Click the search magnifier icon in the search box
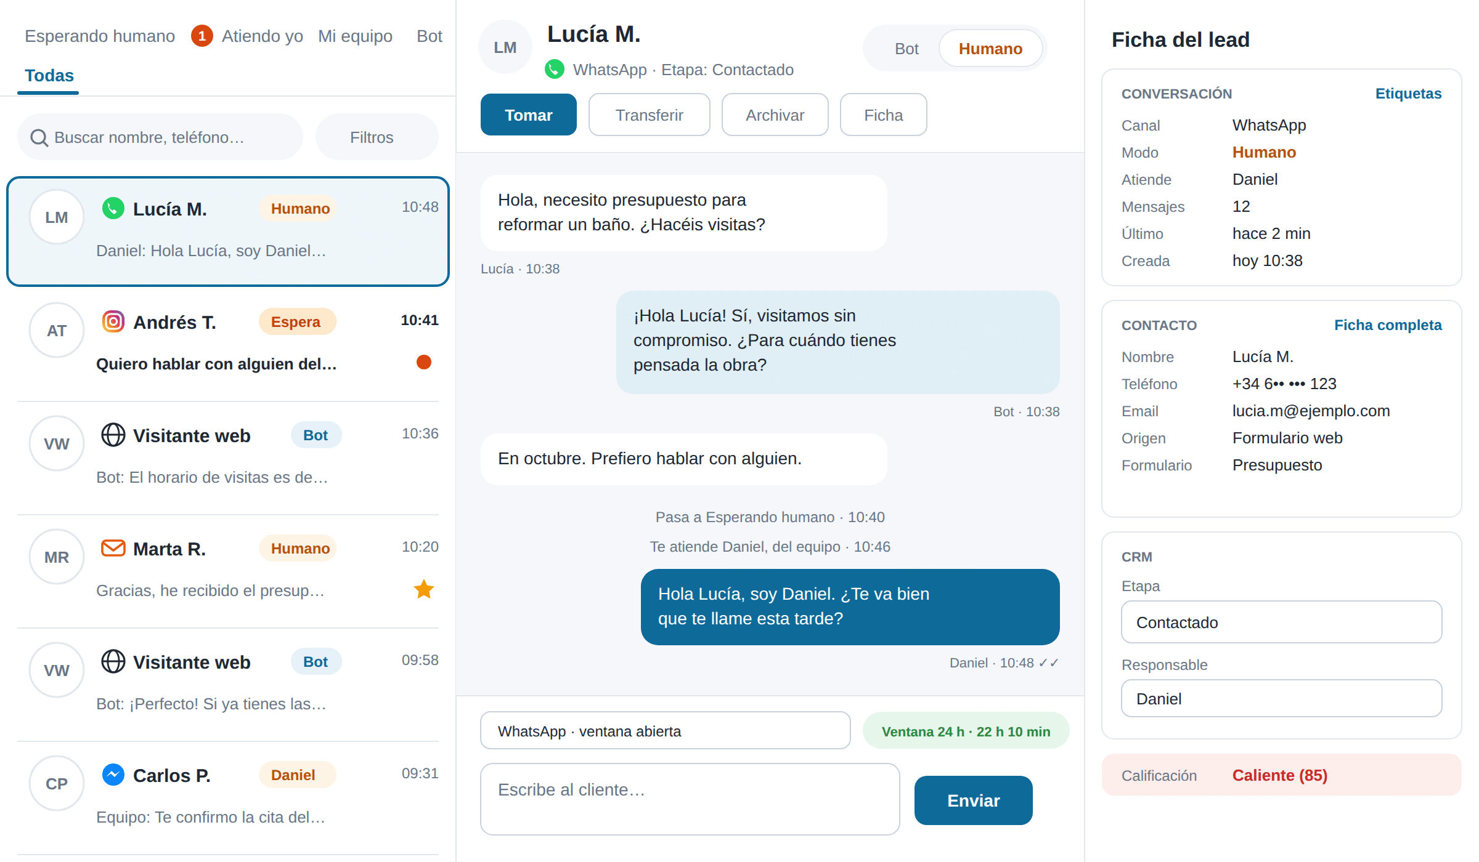1479x862 pixels. 39,138
